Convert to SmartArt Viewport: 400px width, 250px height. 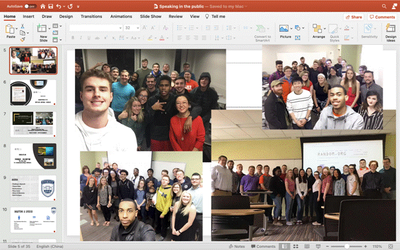[x=263, y=33]
